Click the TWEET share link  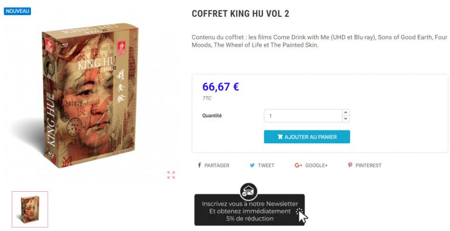262,165
